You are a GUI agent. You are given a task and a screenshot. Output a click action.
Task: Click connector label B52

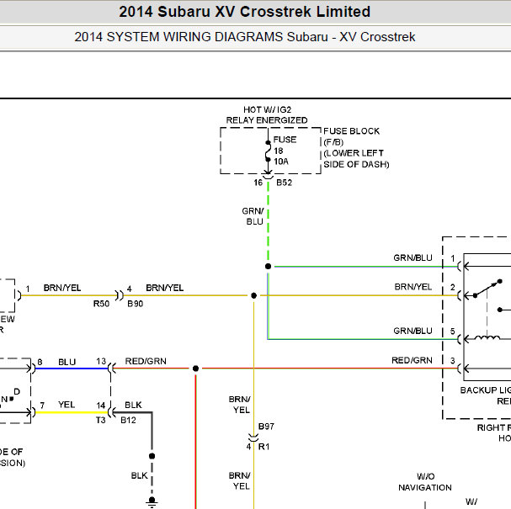click(284, 183)
